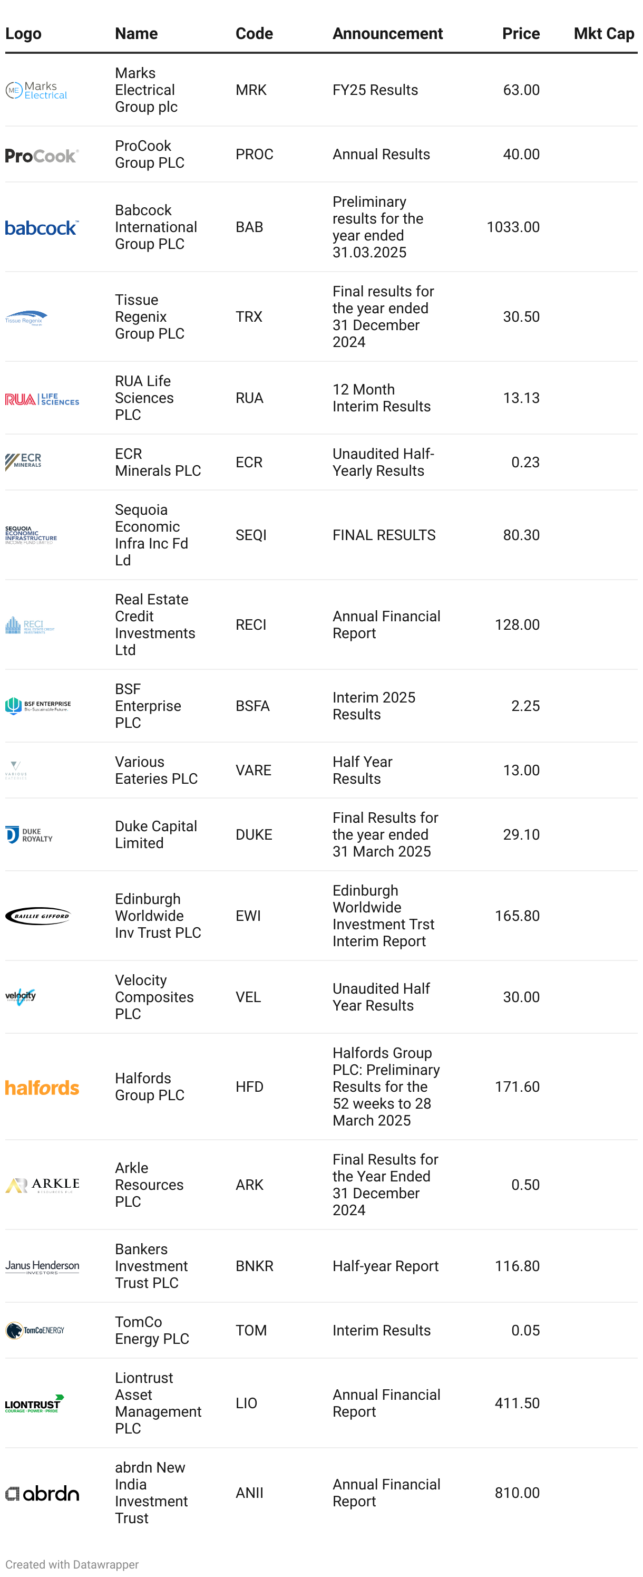Viewport: 643px width, 1577px height.
Task: Click the Arkle Resources logo
Action: [42, 1185]
